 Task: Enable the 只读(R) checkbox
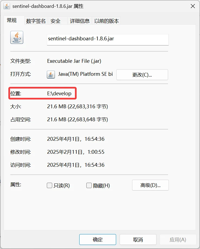[49, 185]
